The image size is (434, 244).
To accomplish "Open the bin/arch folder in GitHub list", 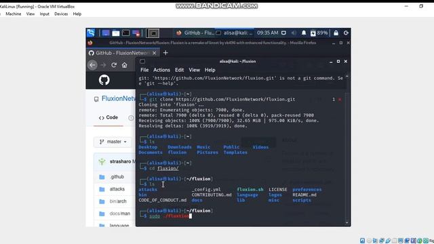I will tap(118, 201).
